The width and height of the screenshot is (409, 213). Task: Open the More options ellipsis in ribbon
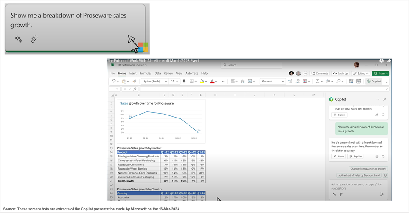[222, 82]
